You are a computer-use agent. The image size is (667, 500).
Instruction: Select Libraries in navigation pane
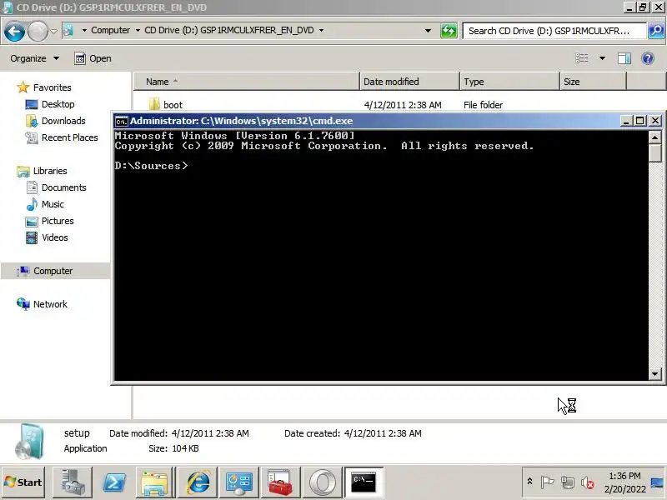[50, 171]
